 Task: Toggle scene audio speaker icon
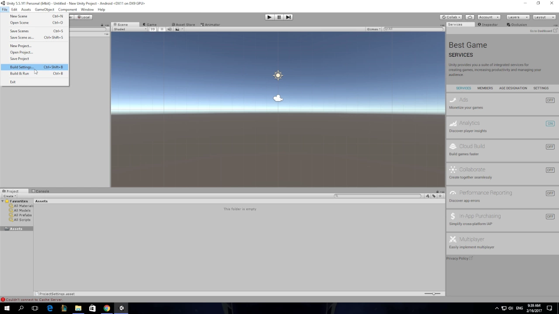click(169, 29)
